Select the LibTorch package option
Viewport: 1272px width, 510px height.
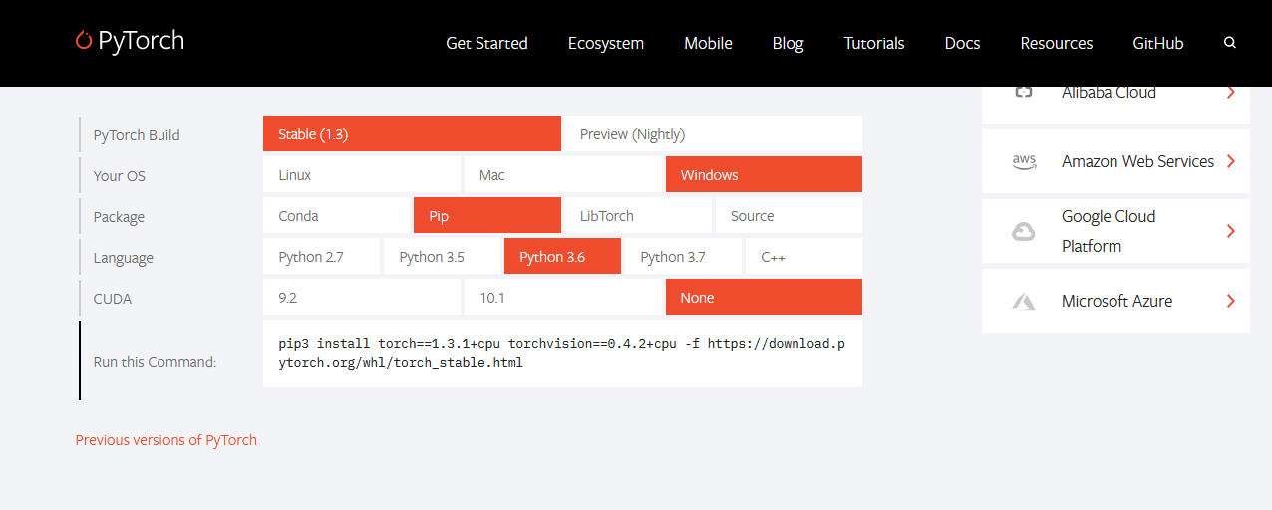[x=638, y=215]
